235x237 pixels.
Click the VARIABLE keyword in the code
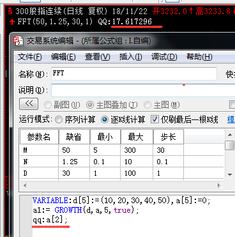click(x=50, y=201)
